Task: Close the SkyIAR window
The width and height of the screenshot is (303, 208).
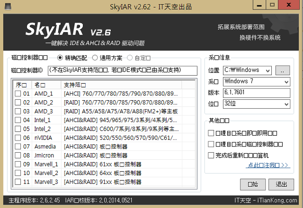Action: coord(289,5)
